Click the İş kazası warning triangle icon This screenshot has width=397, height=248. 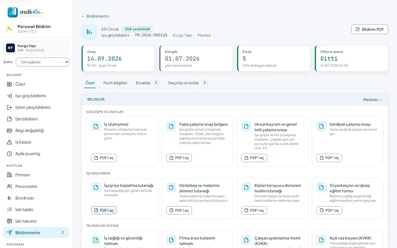coord(9,142)
